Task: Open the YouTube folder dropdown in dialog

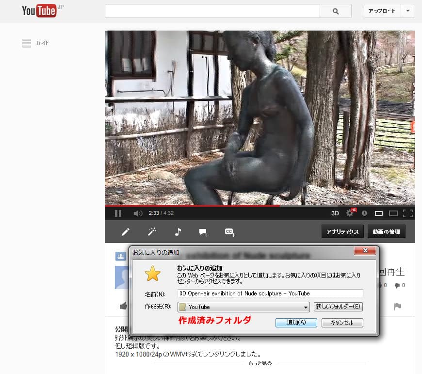Action: [x=306, y=307]
